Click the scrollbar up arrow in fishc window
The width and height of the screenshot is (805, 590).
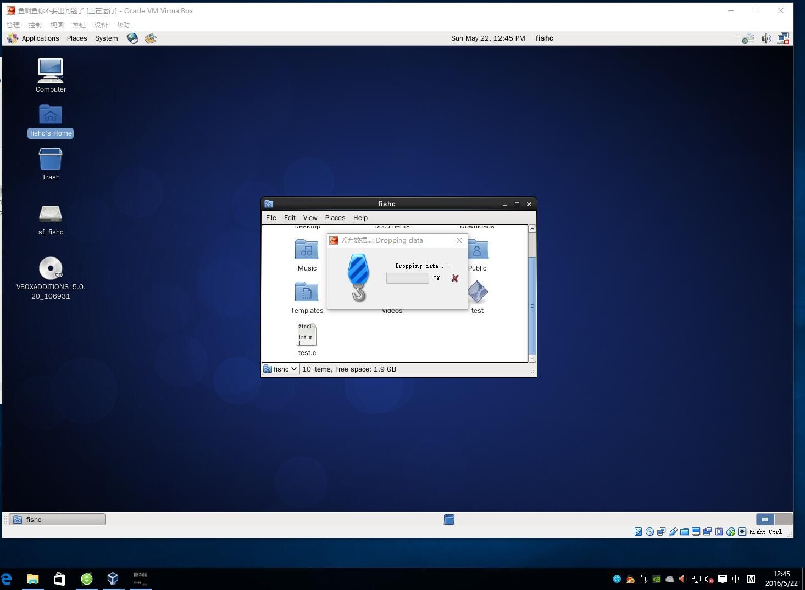pyautogui.click(x=532, y=229)
